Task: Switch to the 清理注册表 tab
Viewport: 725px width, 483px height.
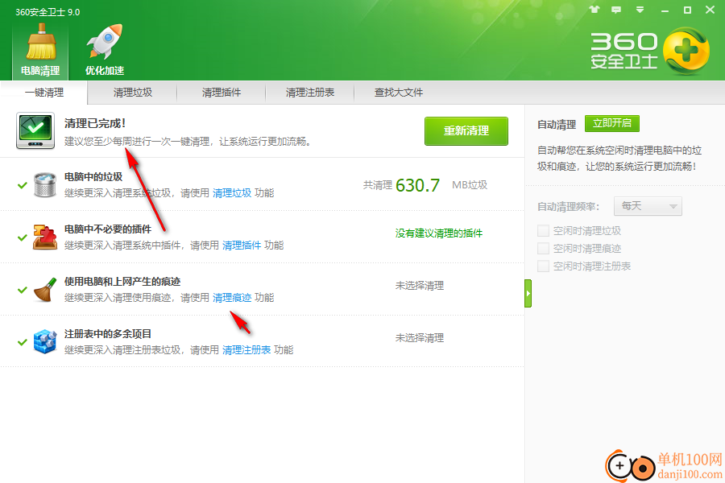Action: click(x=310, y=93)
